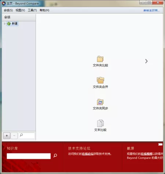Image resolution: width=165 pixels, height=174 pixels.
Task: Collapse the red info panel via top-right icon
Action: pyautogui.click(x=160, y=145)
